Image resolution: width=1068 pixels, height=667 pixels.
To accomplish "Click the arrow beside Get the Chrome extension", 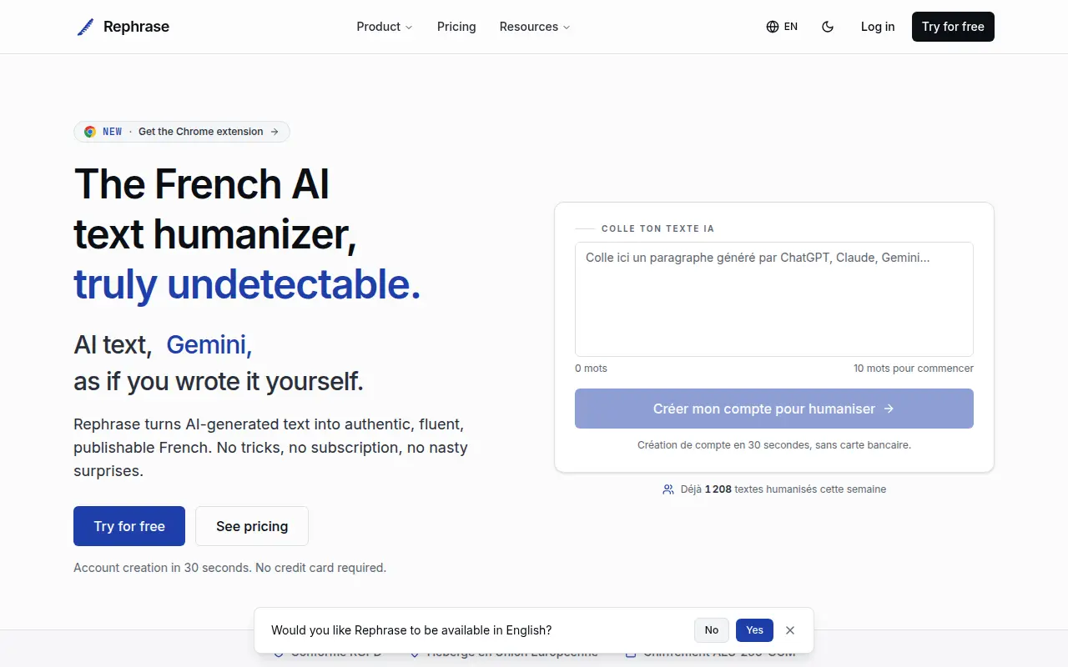I will click(x=275, y=132).
